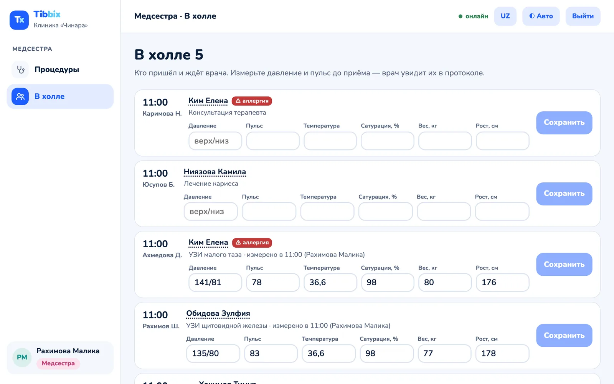The height and width of the screenshot is (384, 614).
Task: Focus Рост field for Ниязова Камила
Action: tap(502, 212)
